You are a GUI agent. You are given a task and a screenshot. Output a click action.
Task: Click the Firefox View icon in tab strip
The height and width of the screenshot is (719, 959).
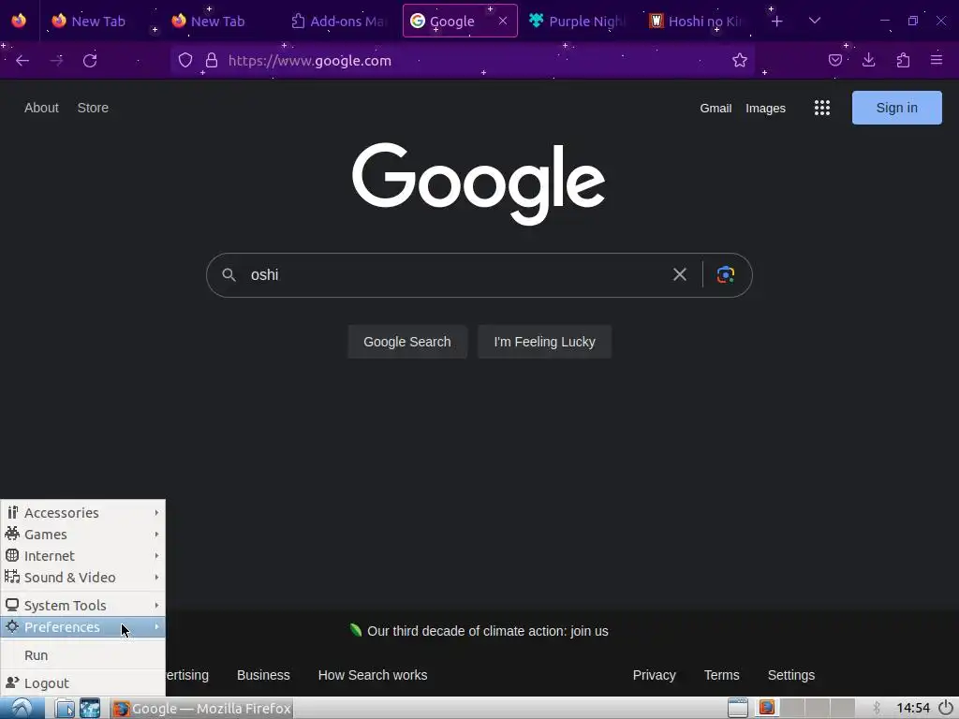click(x=19, y=21)
